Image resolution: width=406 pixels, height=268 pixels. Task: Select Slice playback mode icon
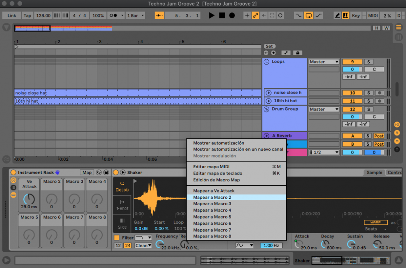pyautogui.click(x=122, y=224)
